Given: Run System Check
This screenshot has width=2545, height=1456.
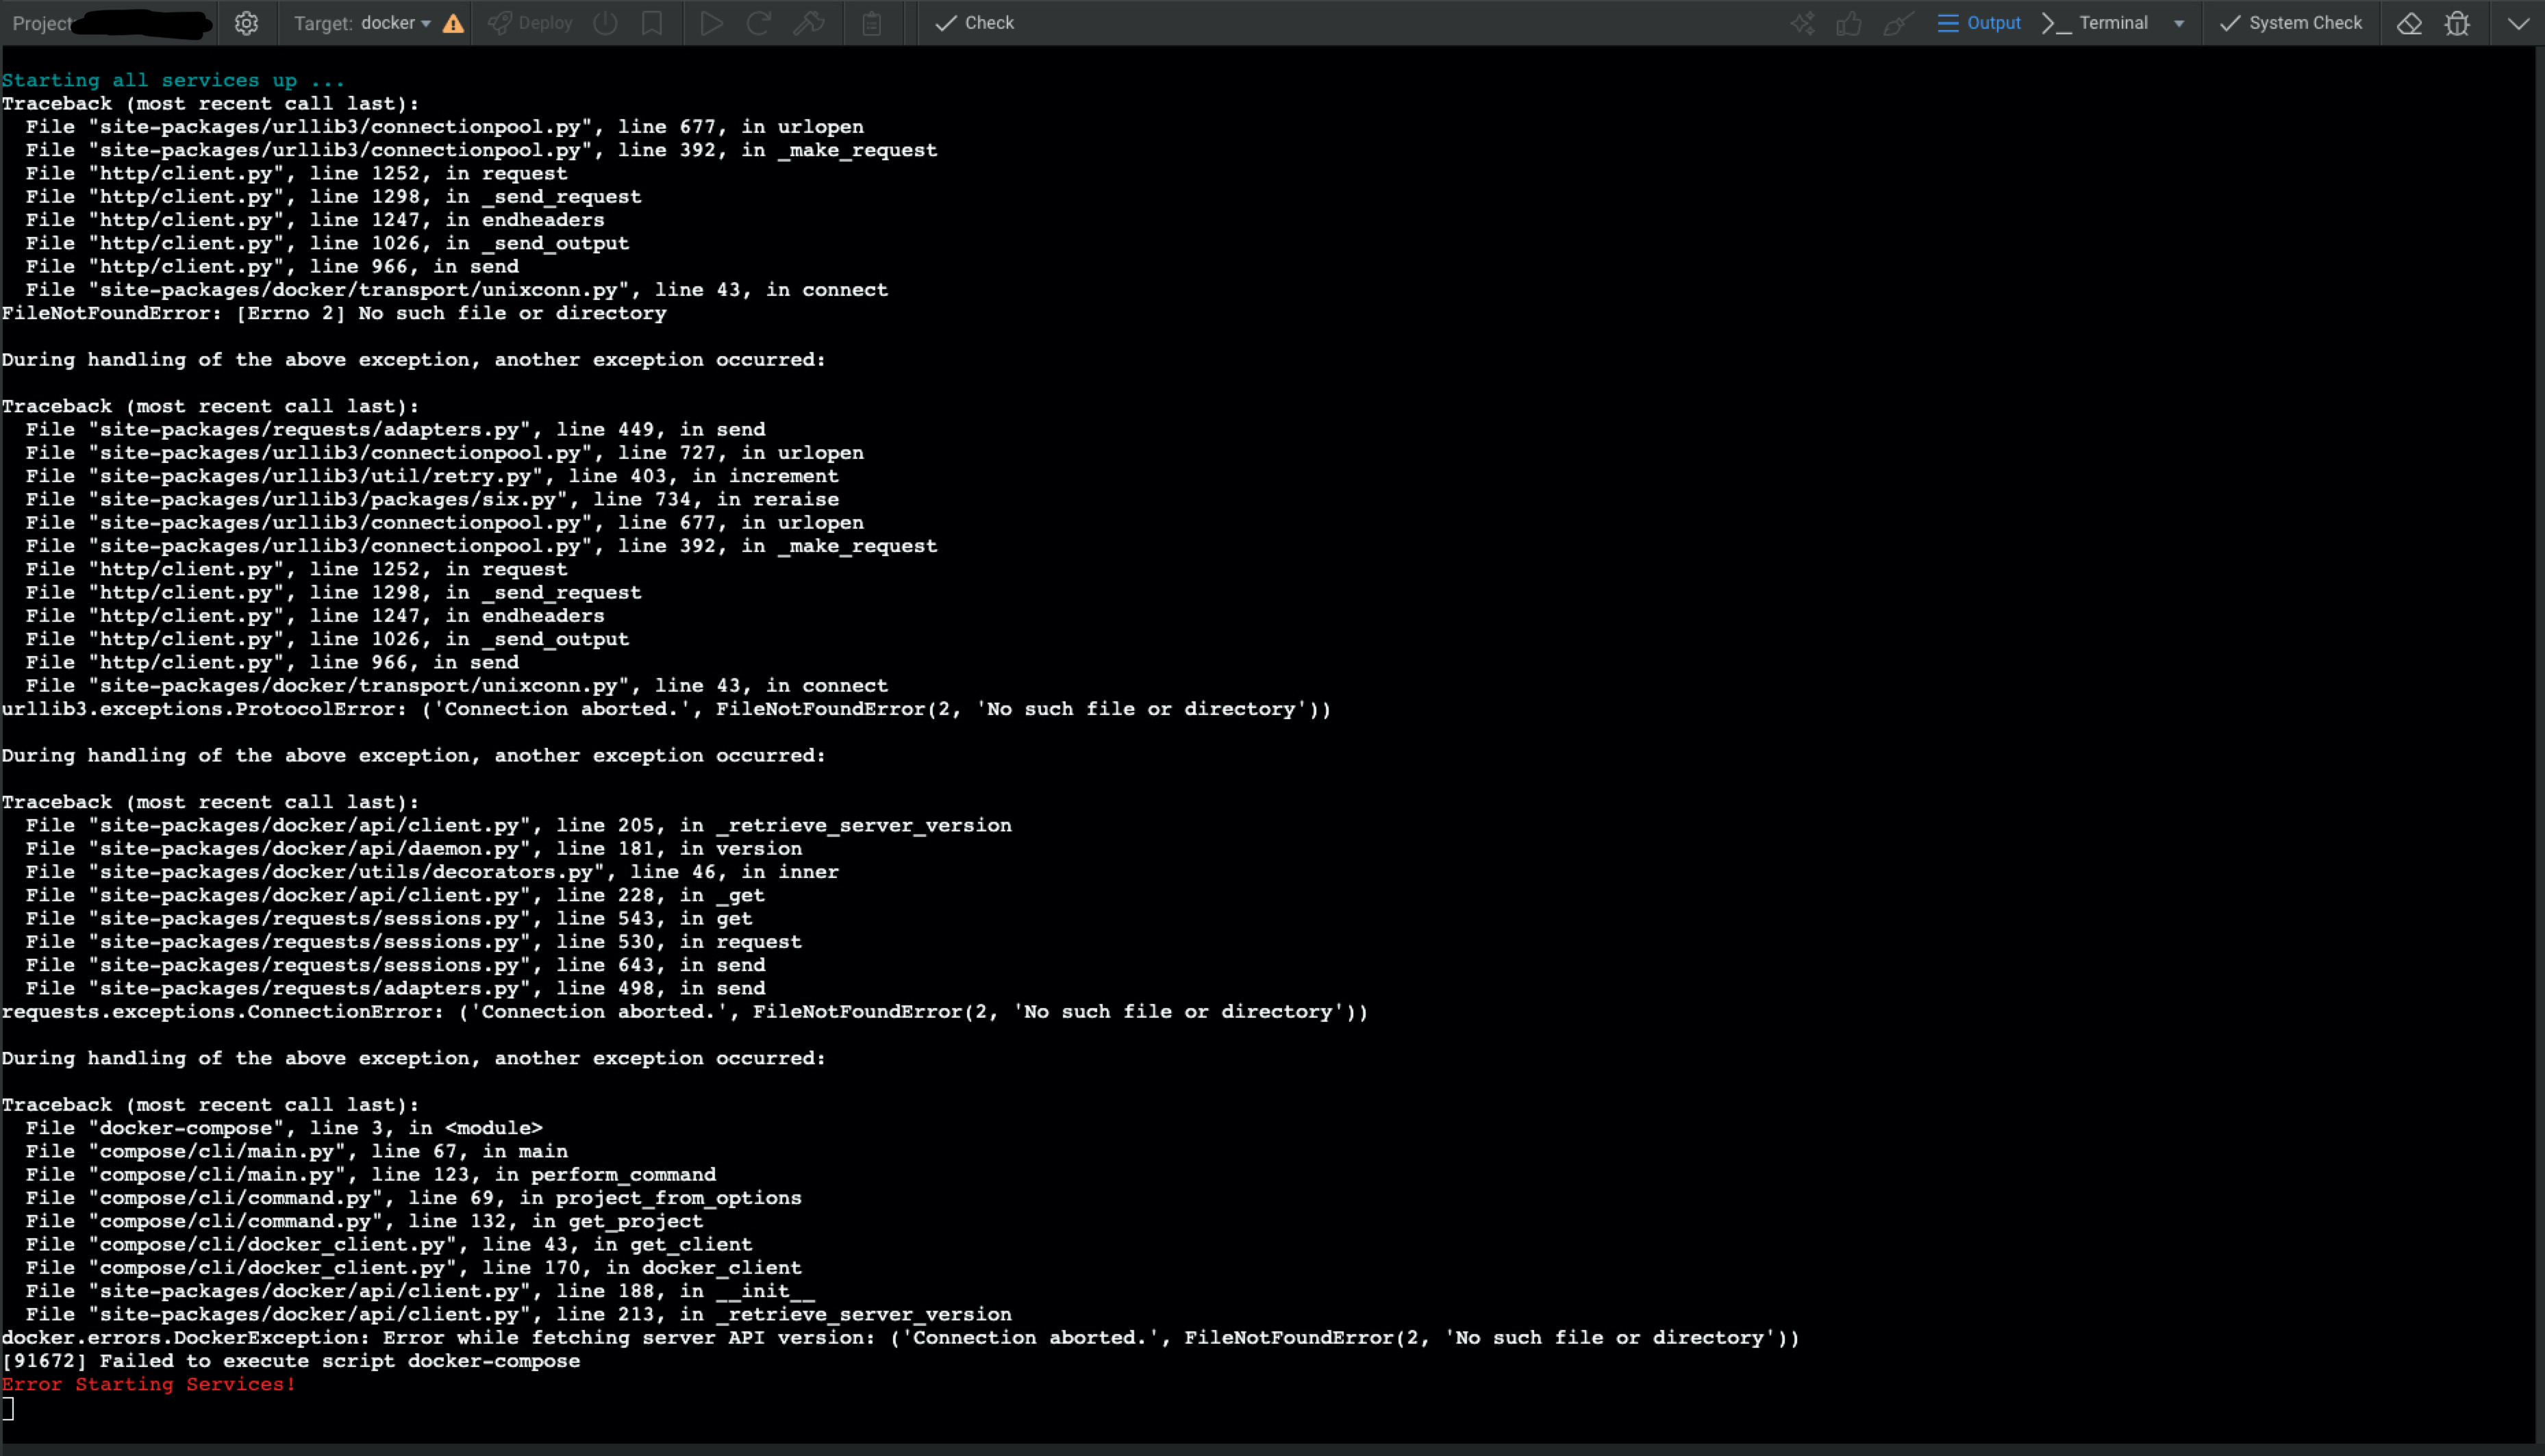Looking at the screenshot, I should (x=2291, y=23).
